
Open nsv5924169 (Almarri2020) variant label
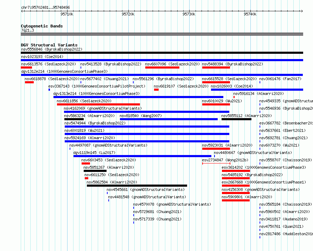(x=90, y=138)
